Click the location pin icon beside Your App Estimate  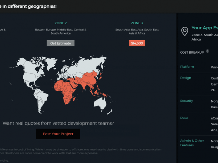(185, 31)
